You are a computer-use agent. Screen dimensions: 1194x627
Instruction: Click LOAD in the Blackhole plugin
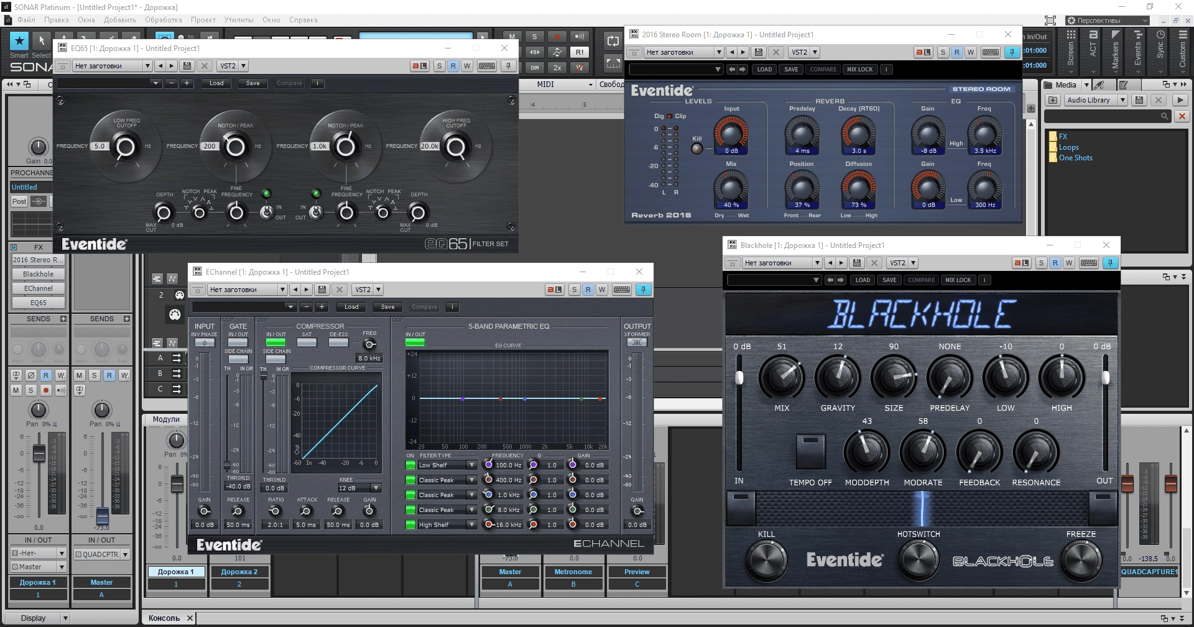point(863,280)
